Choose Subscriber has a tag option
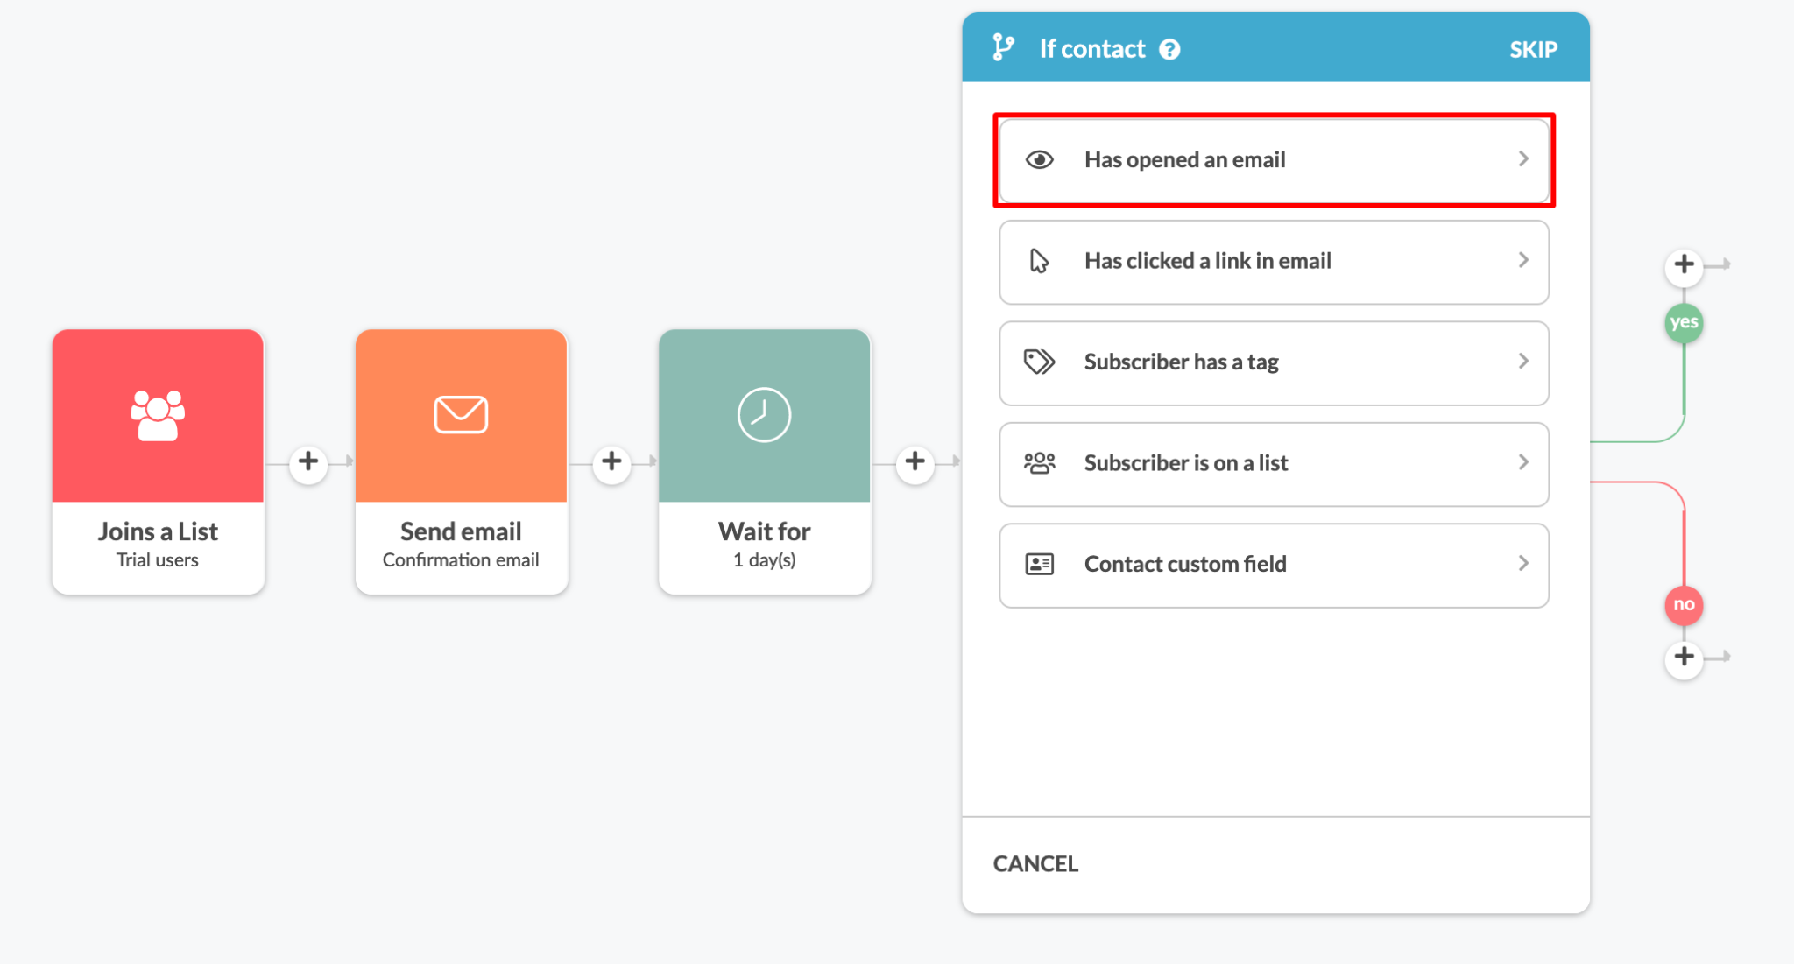 (x=1274, y=362)
